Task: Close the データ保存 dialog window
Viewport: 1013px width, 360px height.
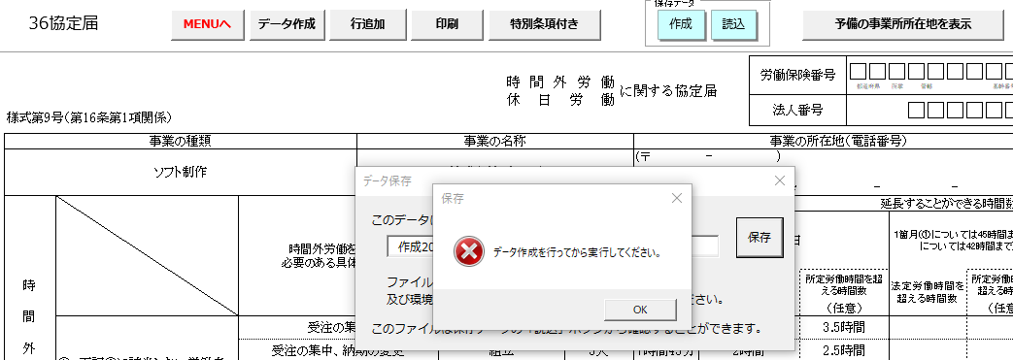Action: pos(780,180)
